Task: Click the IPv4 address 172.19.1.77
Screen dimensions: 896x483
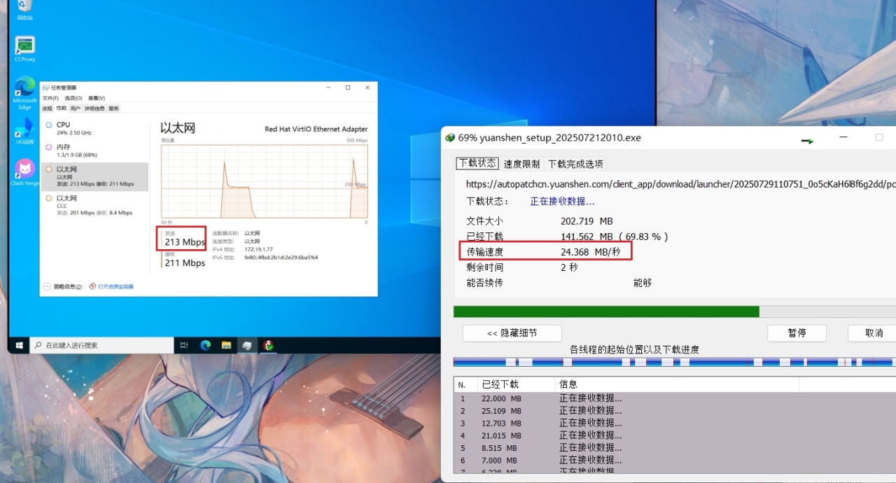Action: pos(258,249)
